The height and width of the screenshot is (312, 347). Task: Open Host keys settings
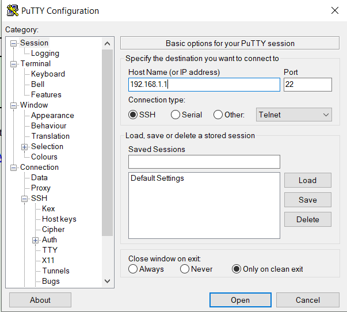pyautogui.click(x=59, y=219)
